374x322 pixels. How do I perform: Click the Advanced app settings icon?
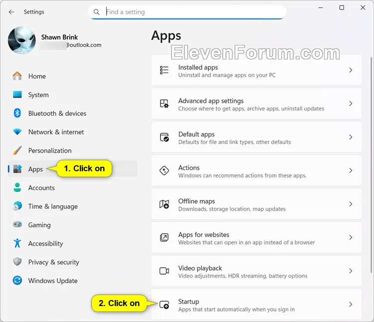tap(164, 104)
